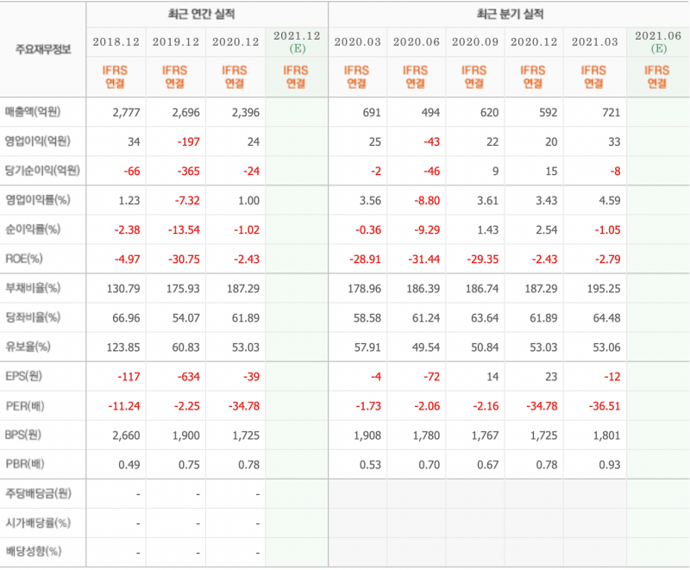Image resolution: width=690 pixels, height=570 pixels.
Task: Click revenue value 2,777
Action: tap(126, 113)
